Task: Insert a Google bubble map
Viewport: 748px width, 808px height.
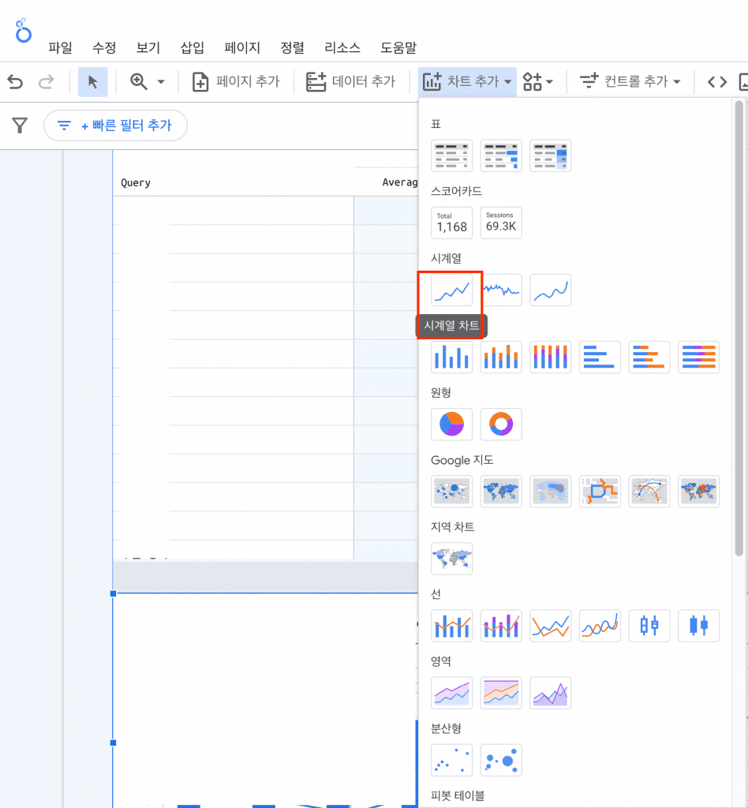Action: coord(452,492)
